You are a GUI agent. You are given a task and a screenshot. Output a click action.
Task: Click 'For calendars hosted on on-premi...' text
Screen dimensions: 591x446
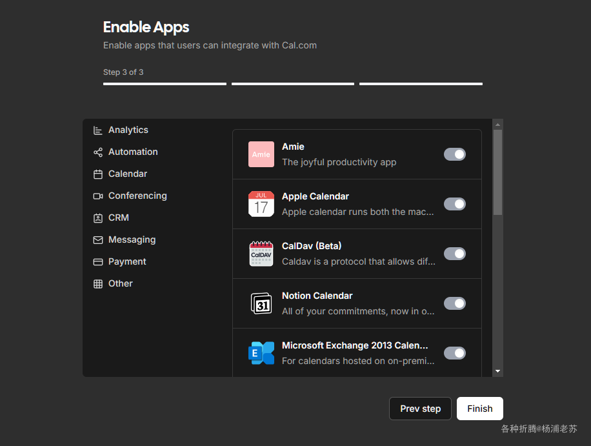[358, 361]
